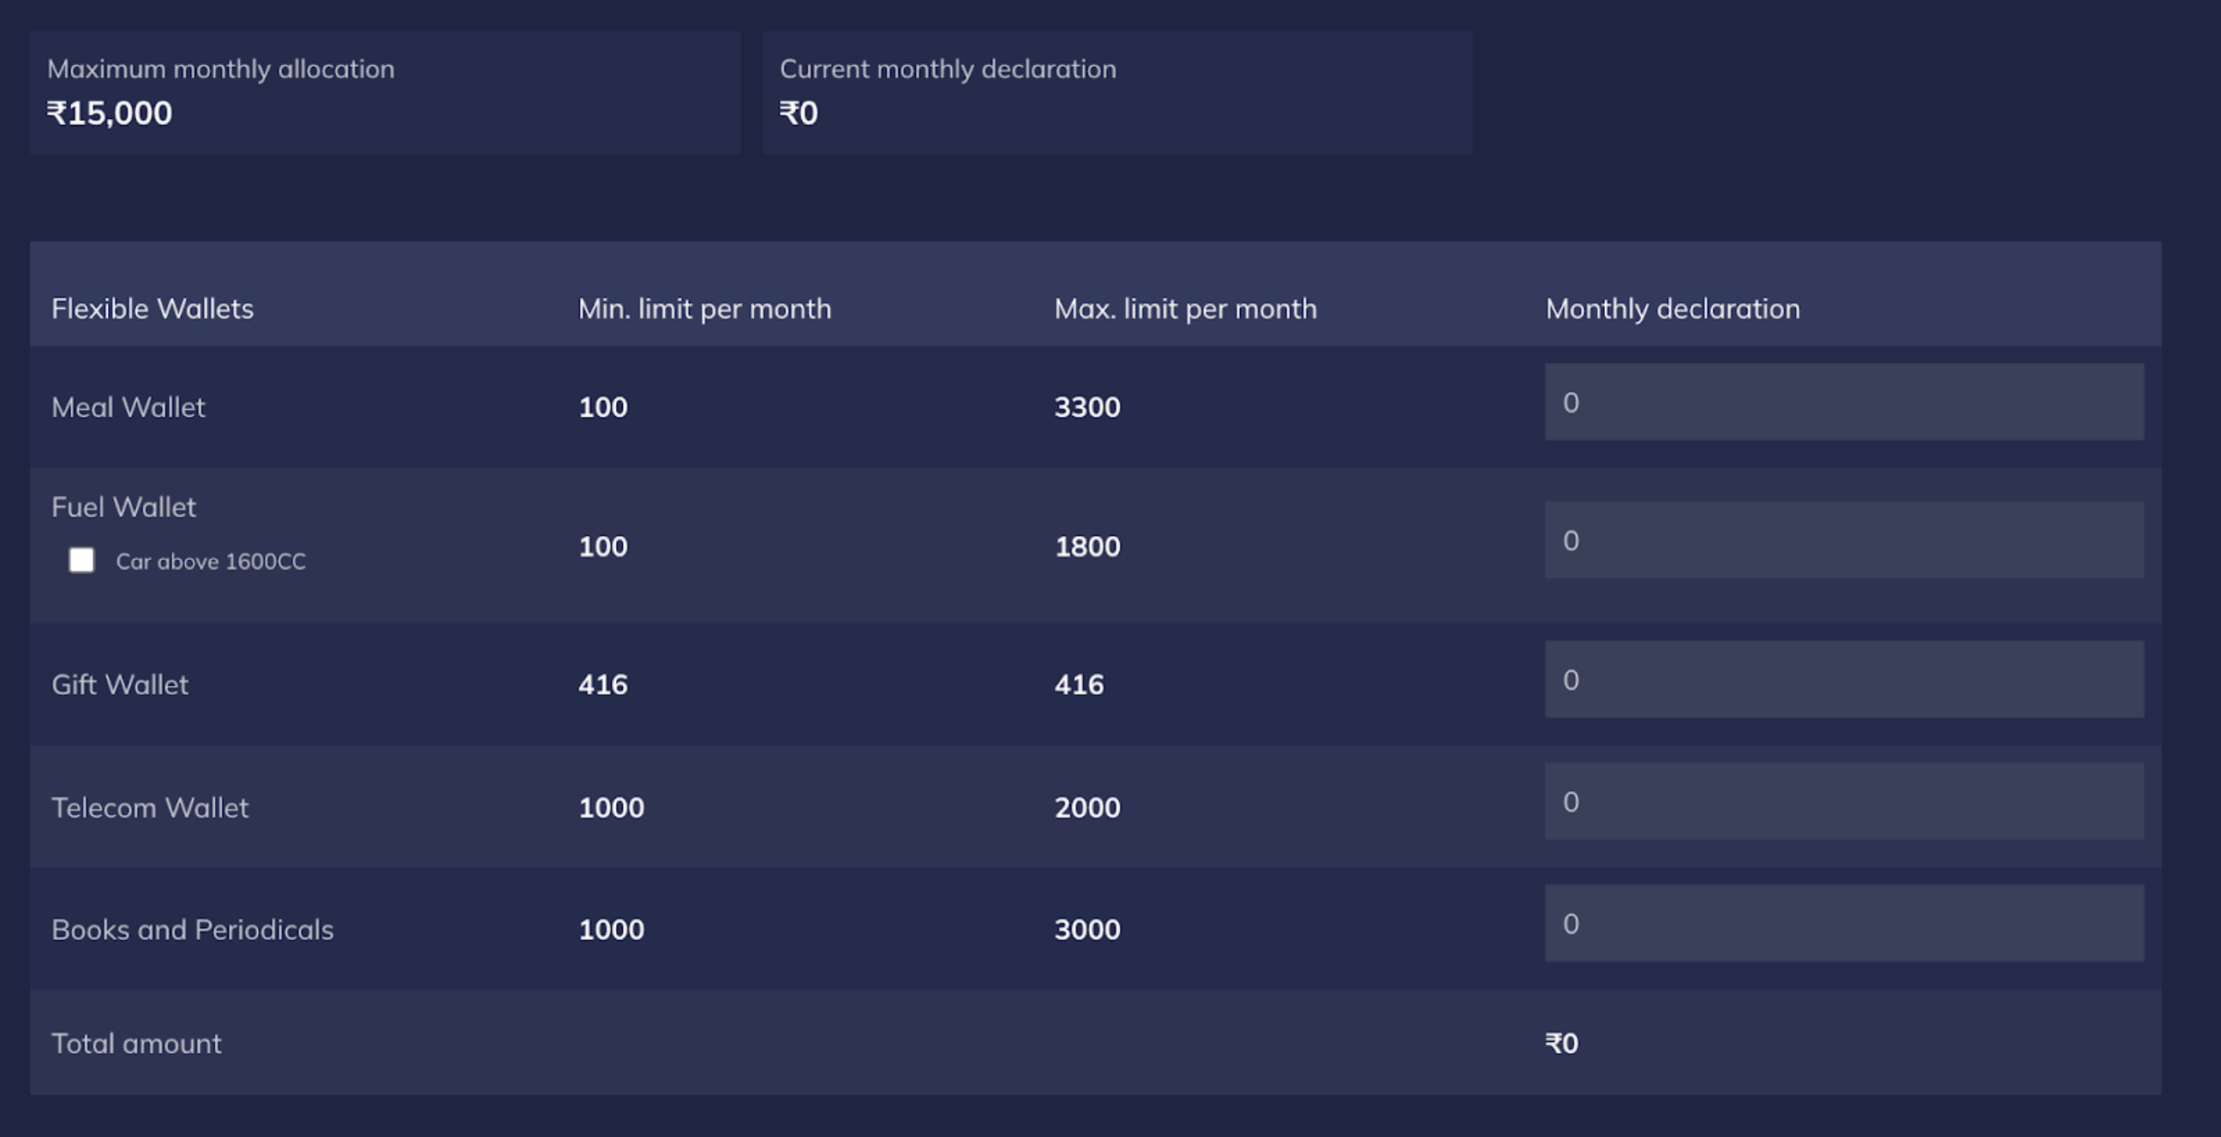
Task: Click the Fuel Wallet max limit 1800
Action: pos(1087,546)
